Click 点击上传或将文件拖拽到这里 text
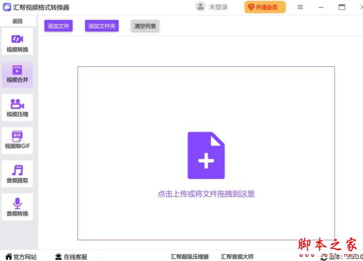 click(x=206, y=194)
